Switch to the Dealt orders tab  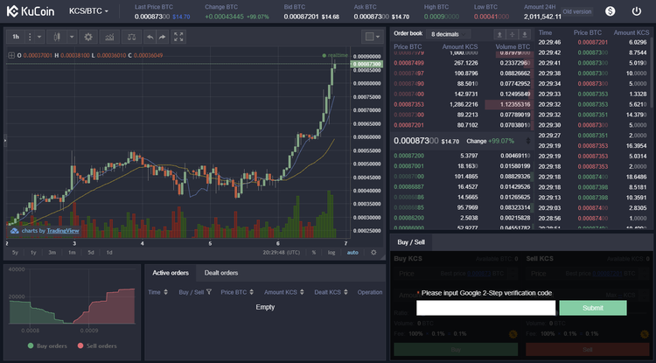point(221,273)
